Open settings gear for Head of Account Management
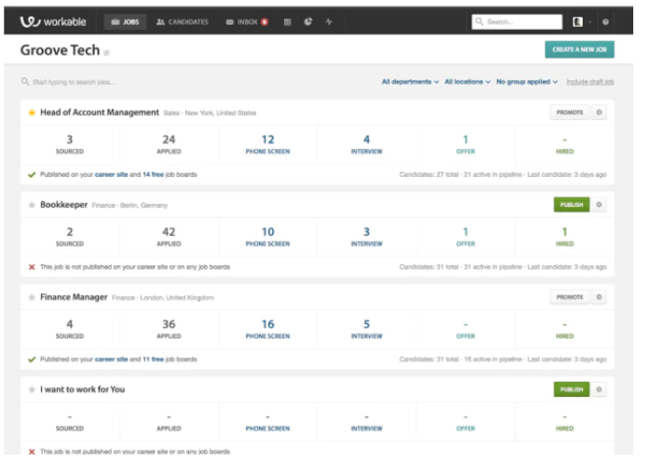 coord(599,113)
